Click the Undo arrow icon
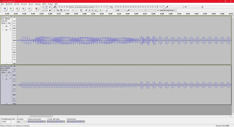Image resolution: width=234 pixels, height=127 pixels. coord(73,10)
